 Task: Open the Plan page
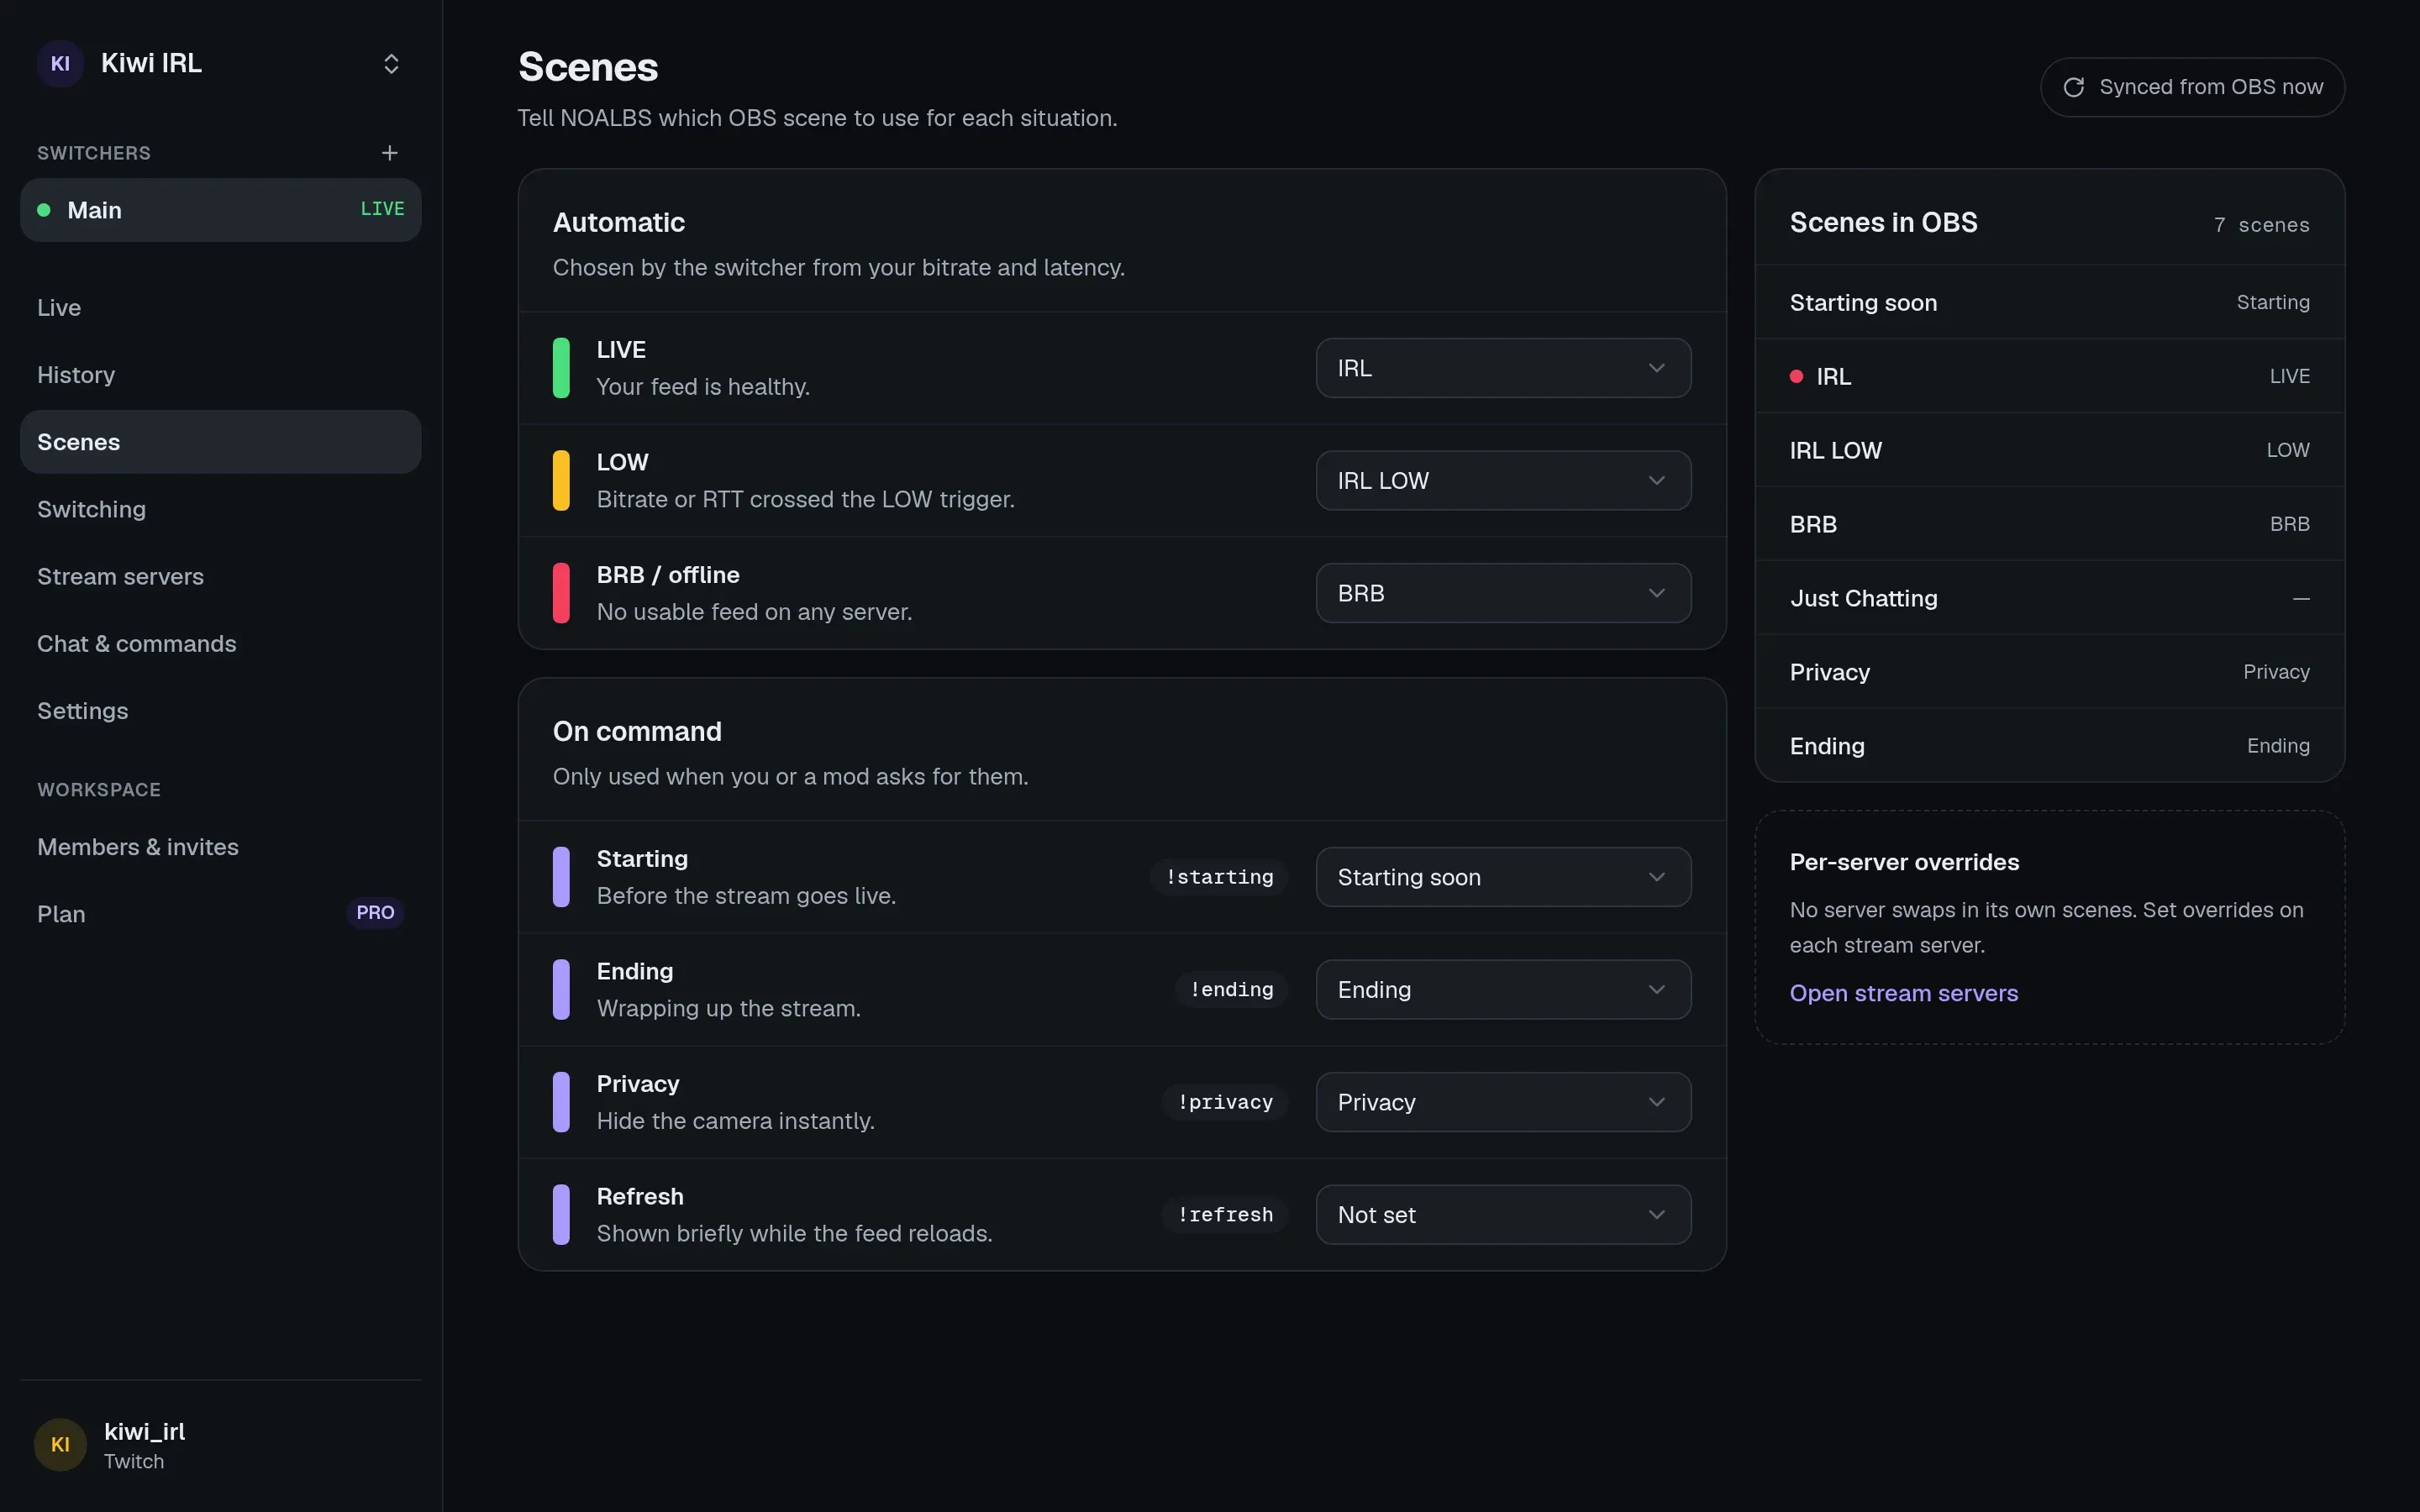coord(220,914)
